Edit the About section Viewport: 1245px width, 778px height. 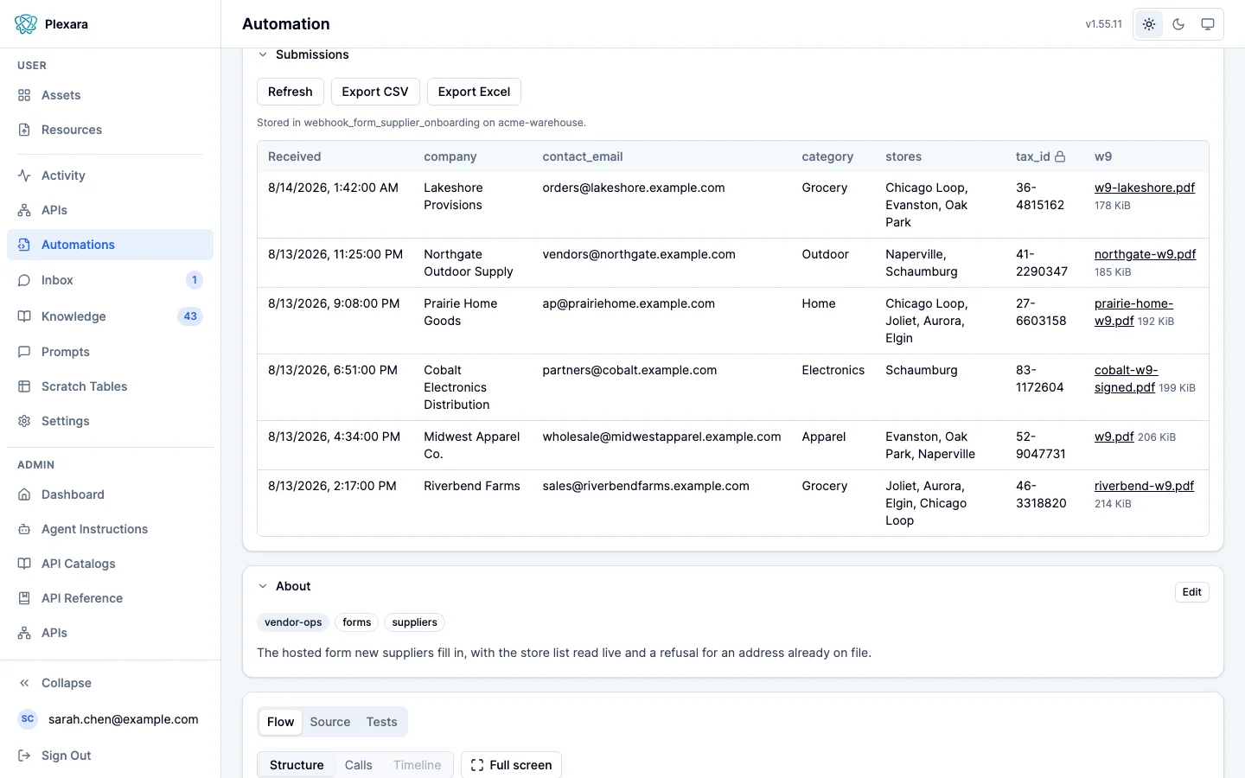1192,592
